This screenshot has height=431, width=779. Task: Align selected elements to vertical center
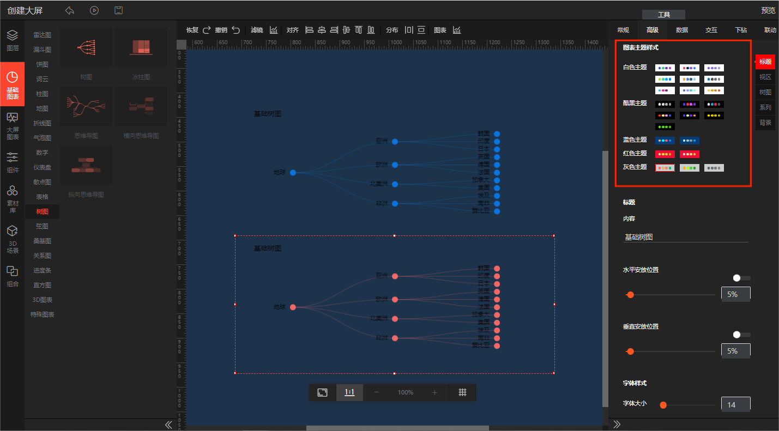[346, 30]
